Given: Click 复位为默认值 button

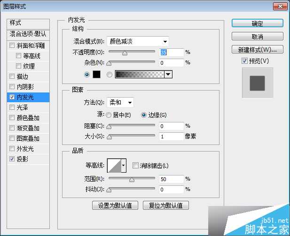Looking at the screenshot, I should 166,206.
